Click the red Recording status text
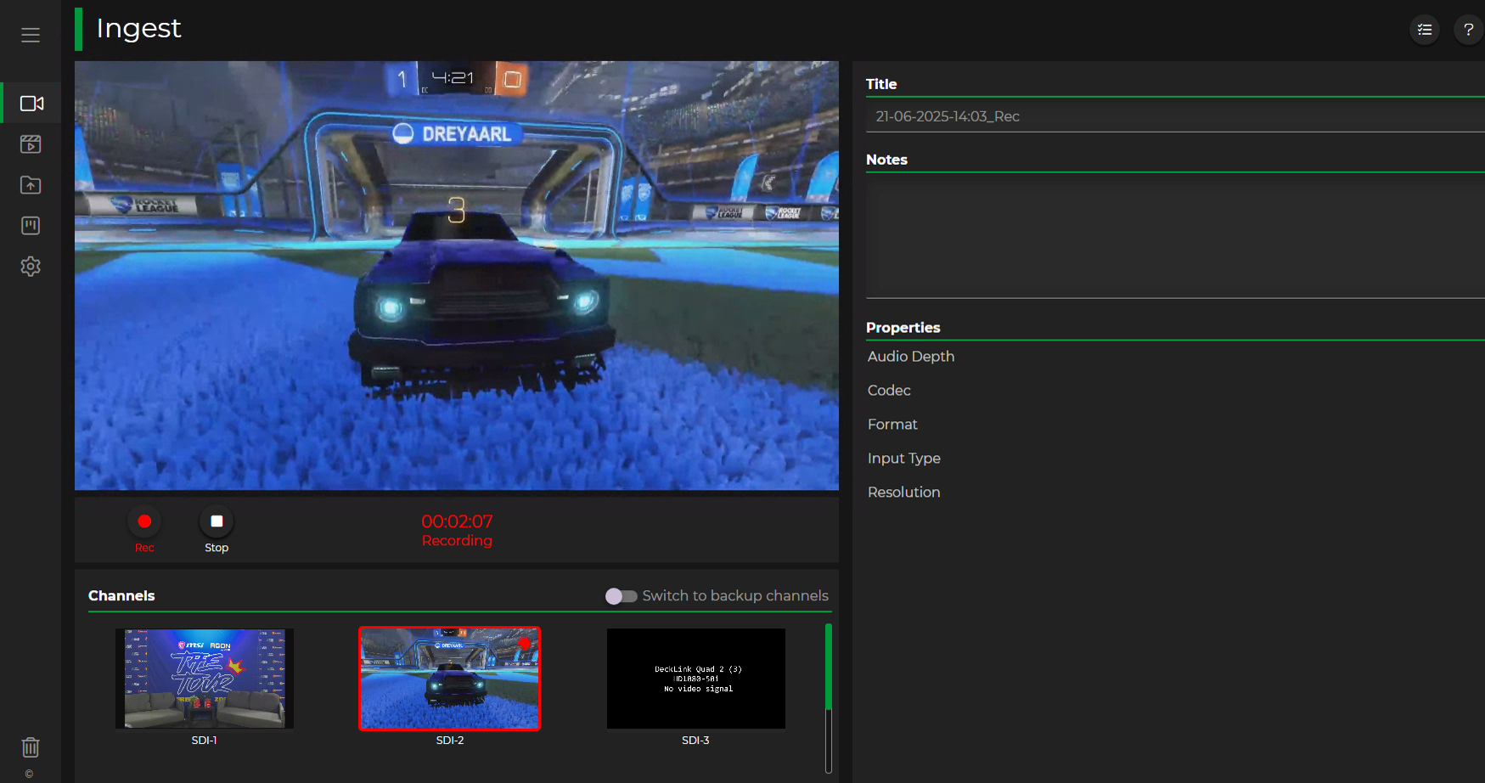The height and width of the screenshot is (783, 1485). click(x=457, y=541)
